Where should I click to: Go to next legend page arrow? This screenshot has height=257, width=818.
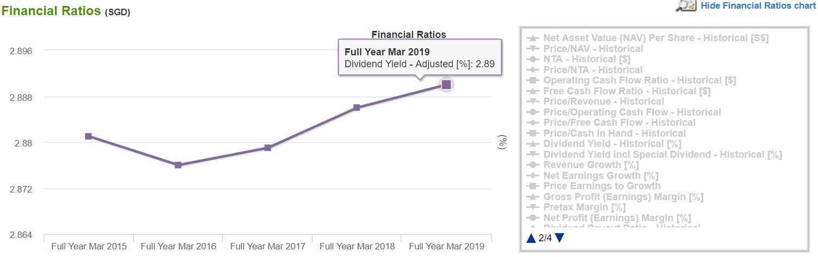click(x=560, y=238)
